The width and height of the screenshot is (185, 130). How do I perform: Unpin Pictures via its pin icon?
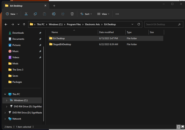click(40, 45)
